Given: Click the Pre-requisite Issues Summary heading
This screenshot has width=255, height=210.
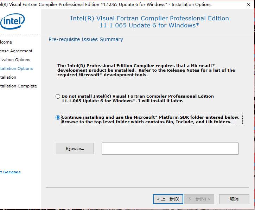Looking at the screenshot, I should click(86, 39).
